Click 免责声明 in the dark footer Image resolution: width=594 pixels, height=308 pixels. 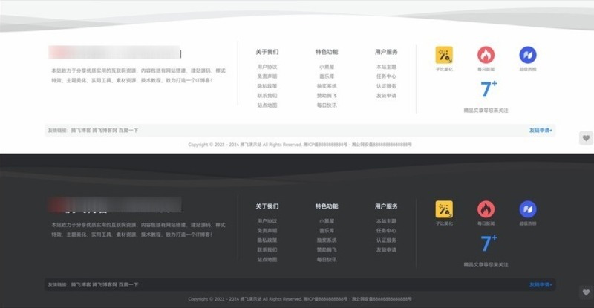coord(267,231)
